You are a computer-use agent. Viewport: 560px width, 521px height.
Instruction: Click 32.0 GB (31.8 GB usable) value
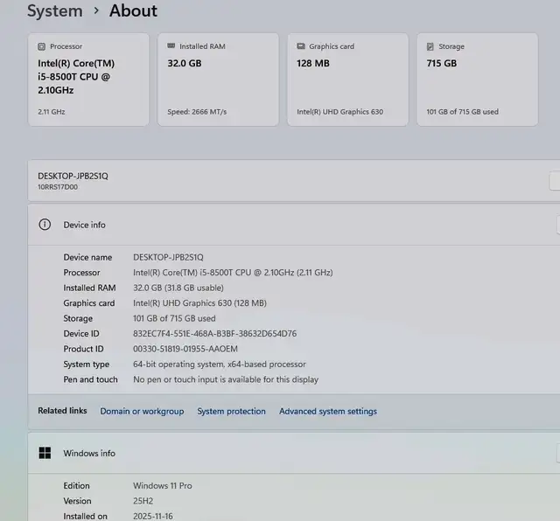tap(178, 288)
